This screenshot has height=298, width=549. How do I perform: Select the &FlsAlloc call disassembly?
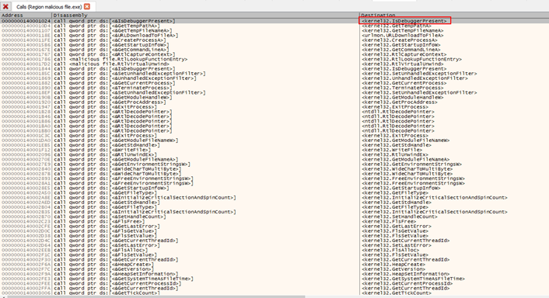point(100,250)
